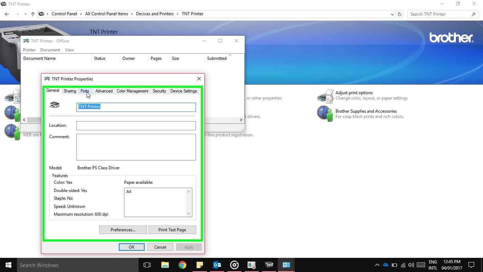Viewport: 483px width, 272px height.
Task: Click search magnifier icon
Action: pyautogui.click(x=474, y=14)
